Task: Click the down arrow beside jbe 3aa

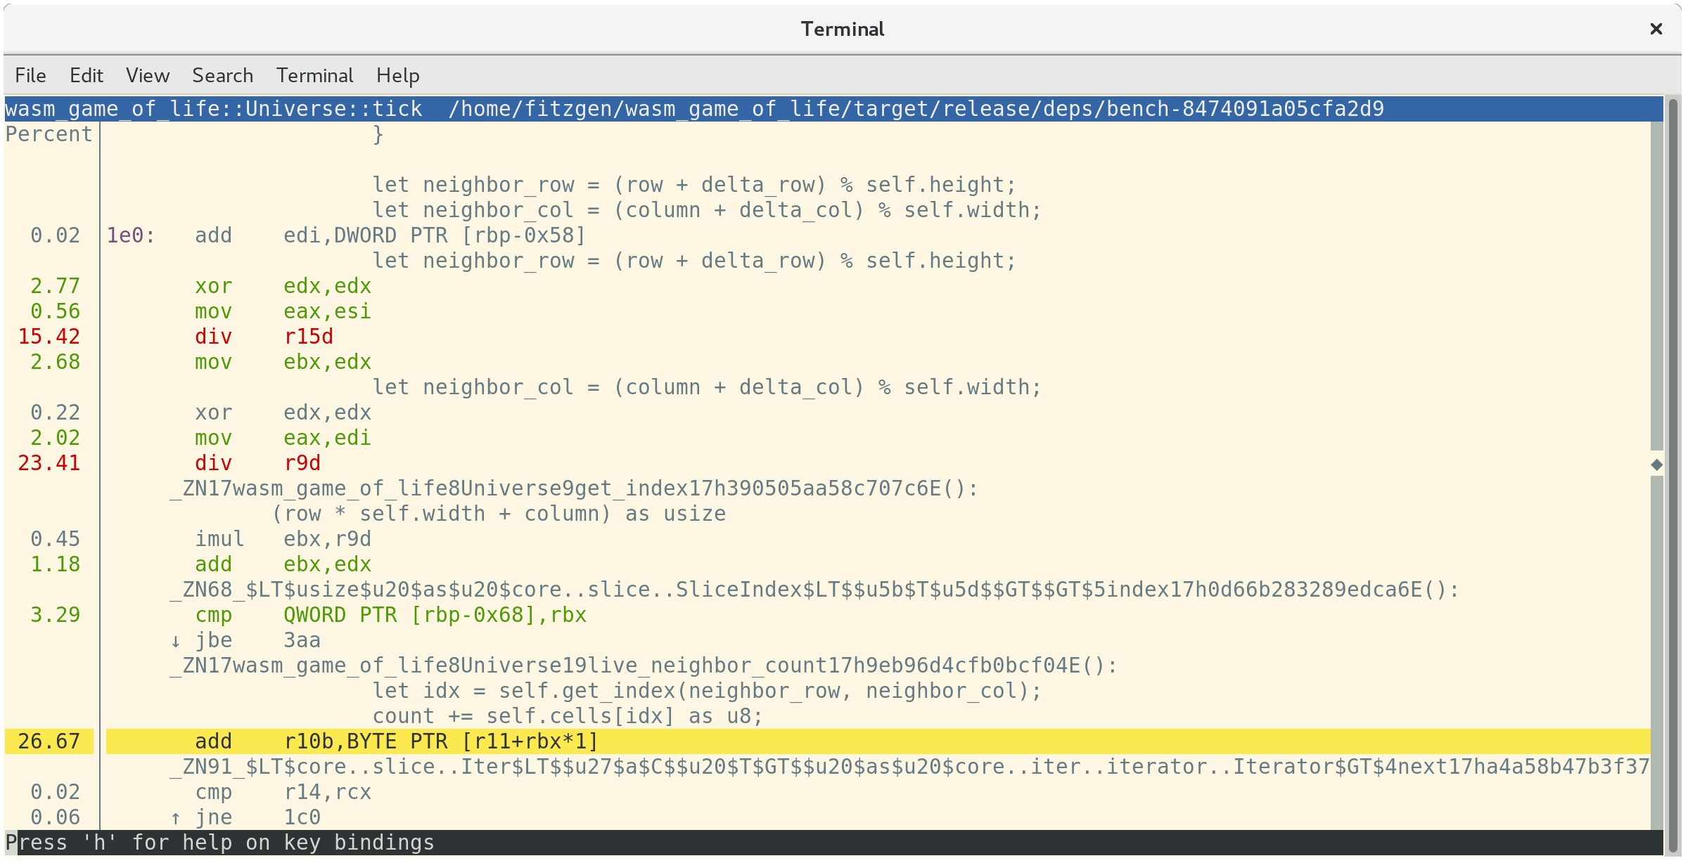Action: [x=176, y=641]
